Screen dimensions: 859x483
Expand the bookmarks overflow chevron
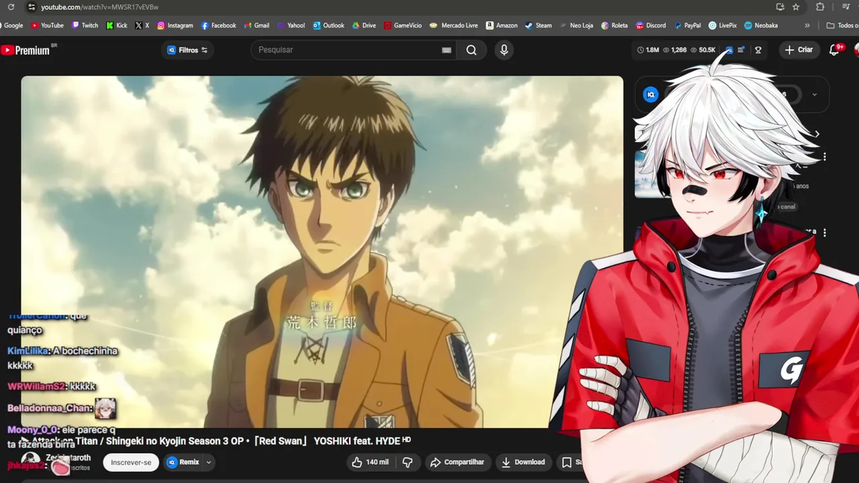pyautogui.click(x=807, y=25)
